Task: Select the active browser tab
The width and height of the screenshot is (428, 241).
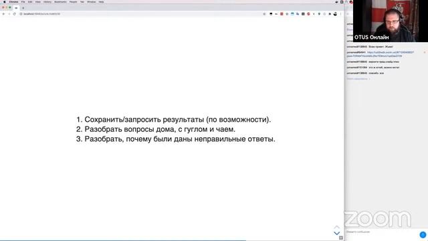Action: click(x=16, y=8)
